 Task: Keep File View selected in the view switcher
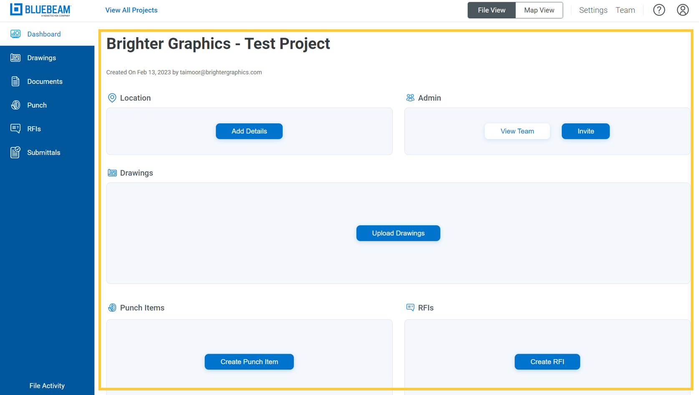click(491, 10)
